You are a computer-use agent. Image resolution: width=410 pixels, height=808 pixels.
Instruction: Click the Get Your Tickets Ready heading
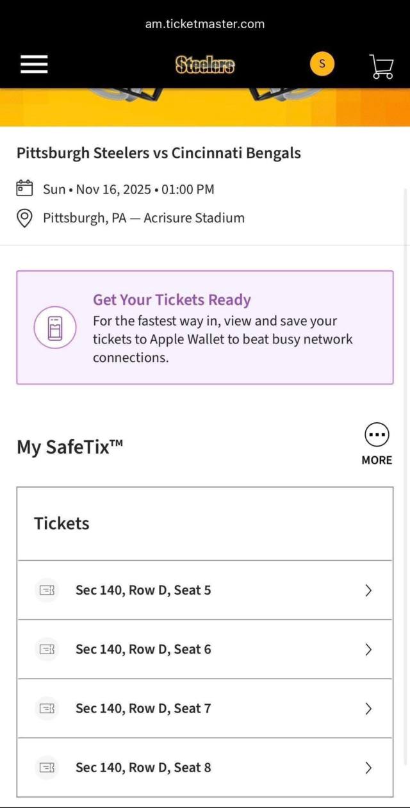click(x=172, y=300)
